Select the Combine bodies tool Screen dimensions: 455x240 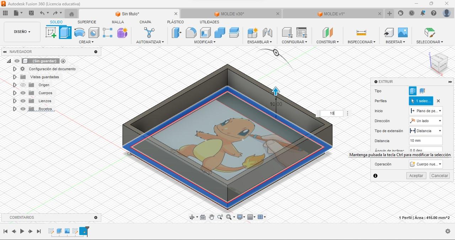click(220, 33)
